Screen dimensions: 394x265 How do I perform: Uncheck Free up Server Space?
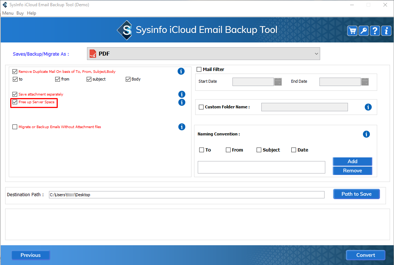click(15, 102)
